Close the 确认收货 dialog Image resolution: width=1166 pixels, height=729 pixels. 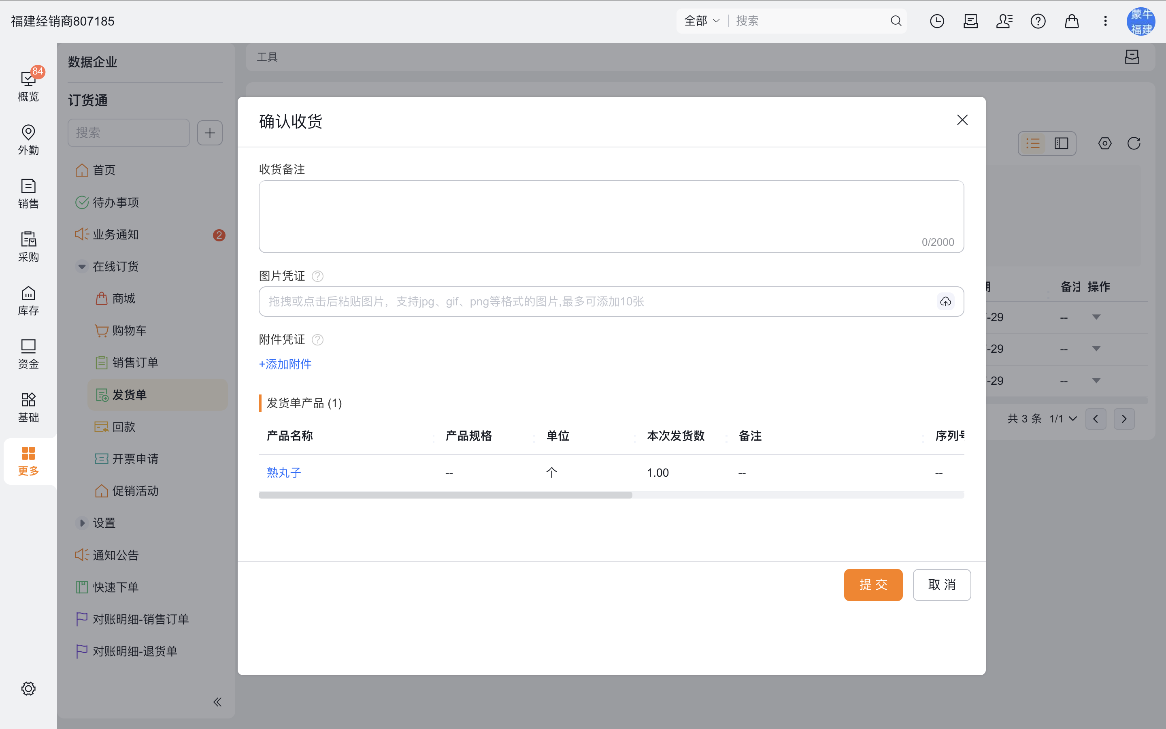(962, 120)
